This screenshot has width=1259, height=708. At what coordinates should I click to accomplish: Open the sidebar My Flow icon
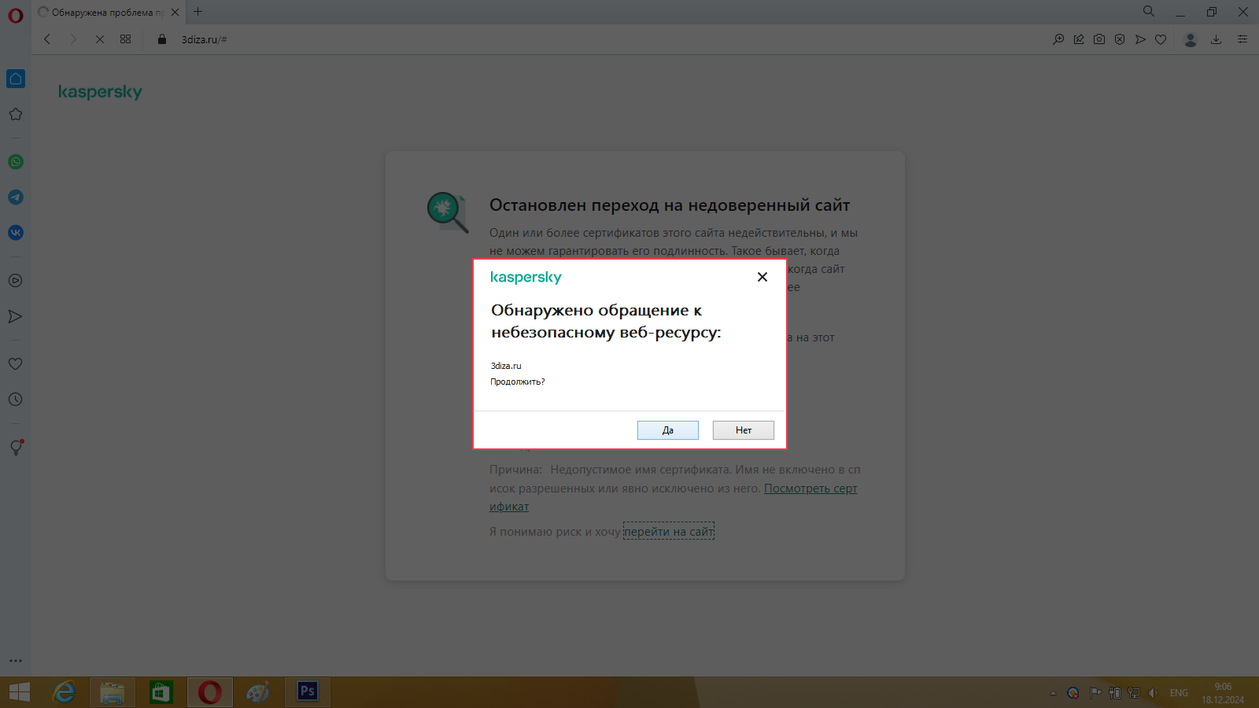point(16,316)
